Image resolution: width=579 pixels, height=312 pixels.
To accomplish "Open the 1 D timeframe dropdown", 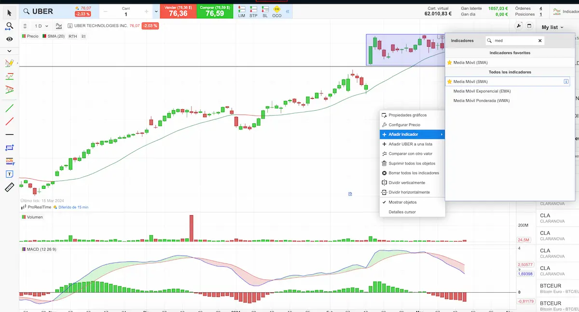I will coord(41,26).
